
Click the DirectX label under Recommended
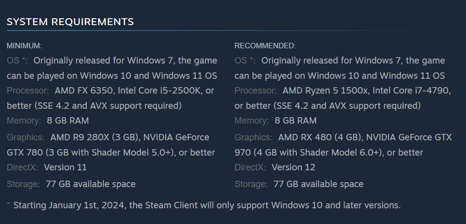coord(250,167)
